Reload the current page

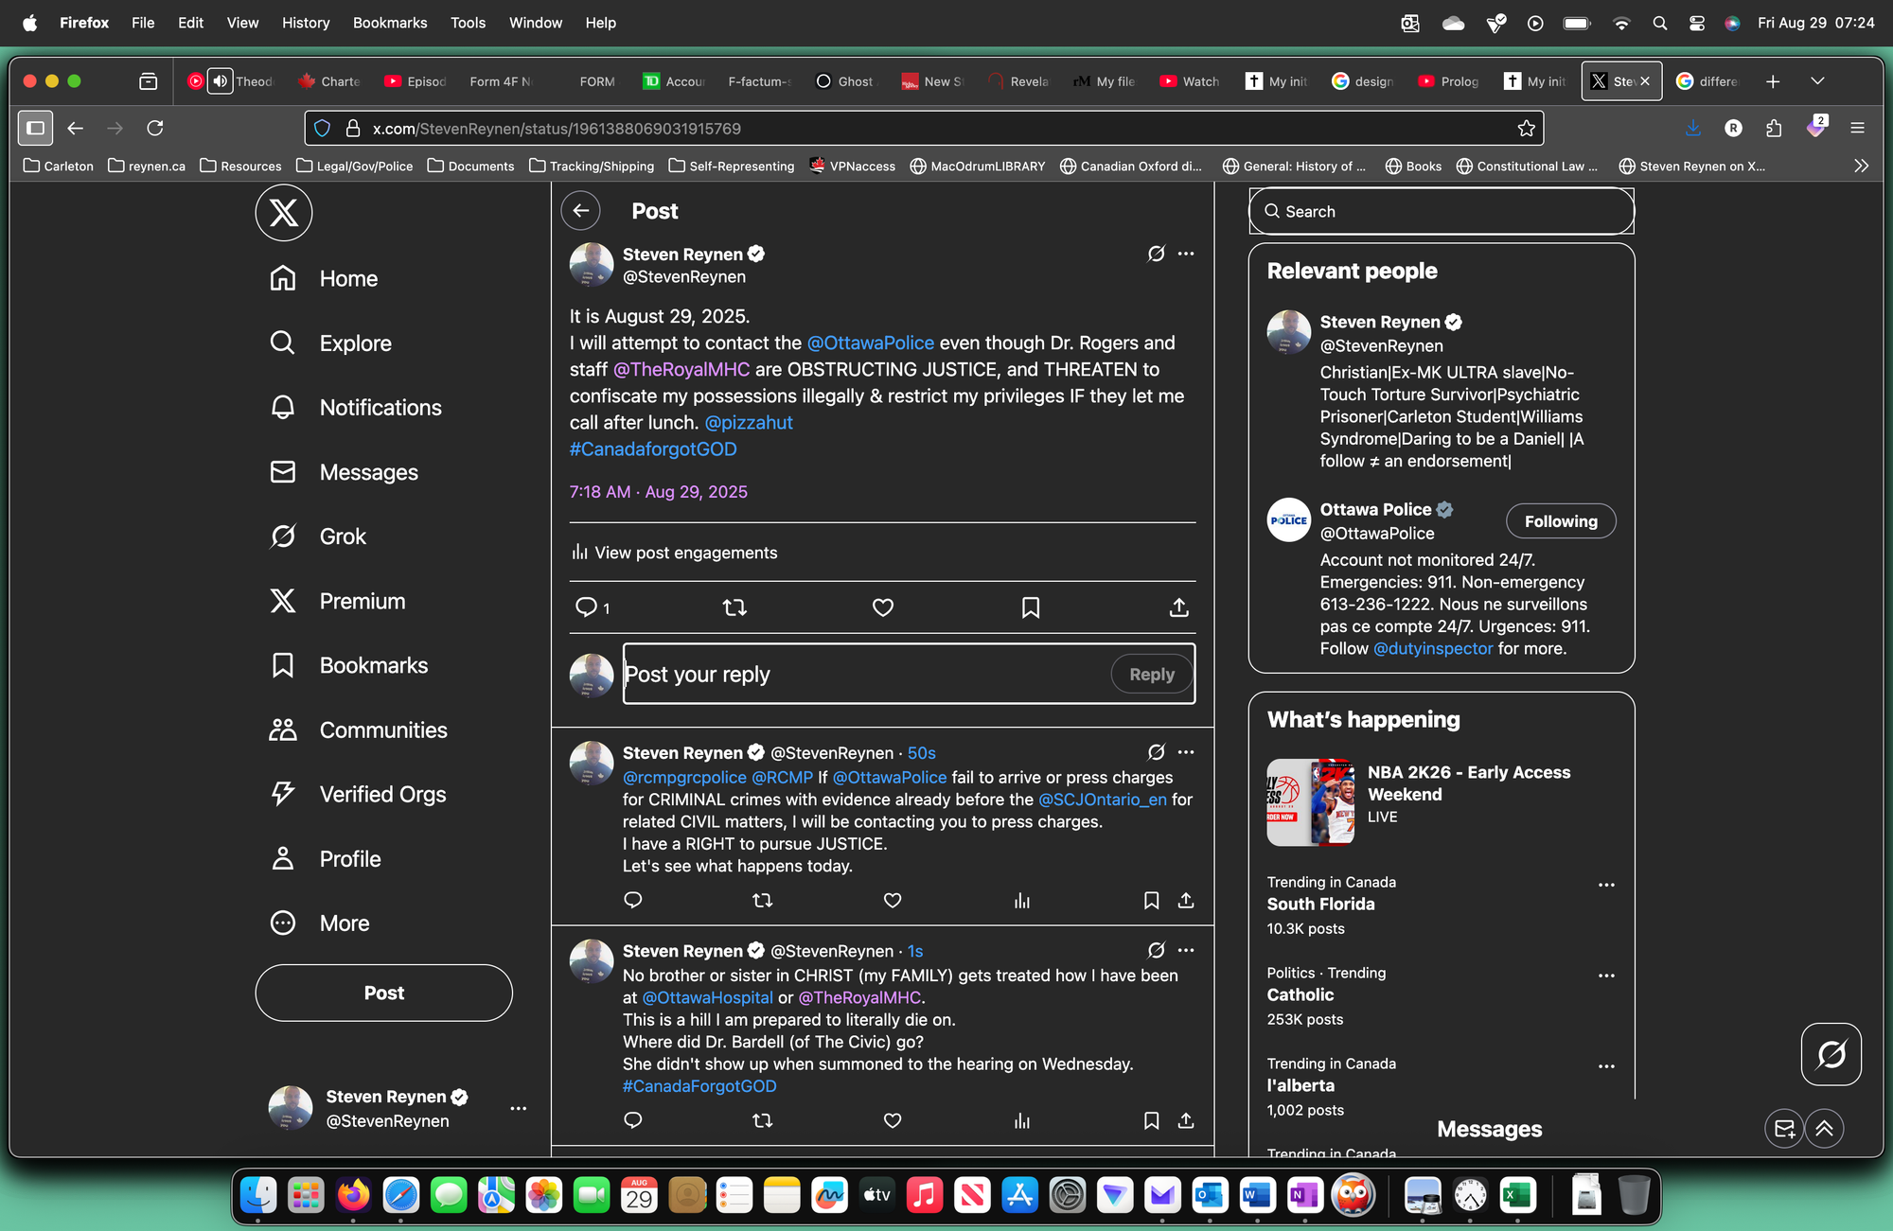click(155, 128)
